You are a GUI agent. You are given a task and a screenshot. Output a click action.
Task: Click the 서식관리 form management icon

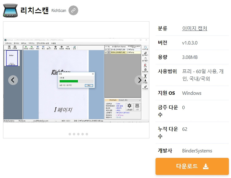pyautogui.click(x=145, y=88)
